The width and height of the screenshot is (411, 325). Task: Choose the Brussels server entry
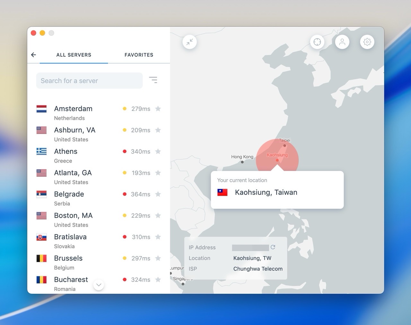click(68, 258)
